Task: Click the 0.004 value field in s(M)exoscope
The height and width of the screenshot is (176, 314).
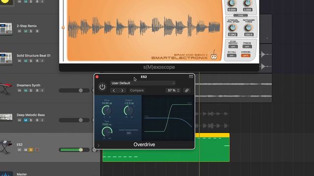Action: 232,10
